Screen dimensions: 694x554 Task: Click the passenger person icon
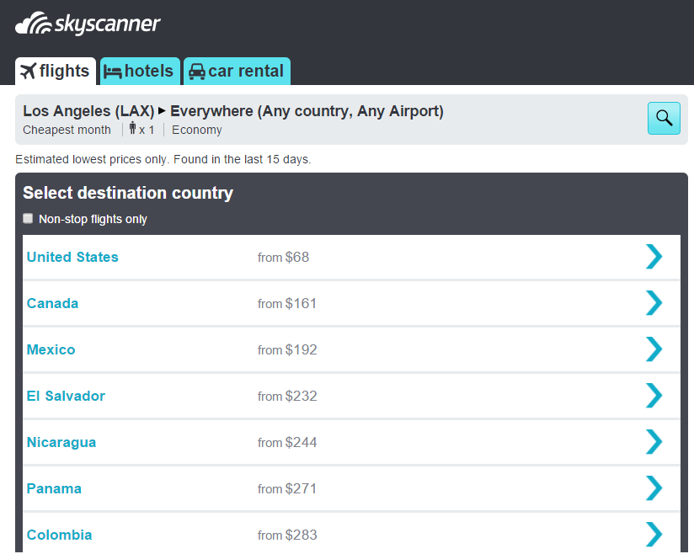tap(133, 128)
